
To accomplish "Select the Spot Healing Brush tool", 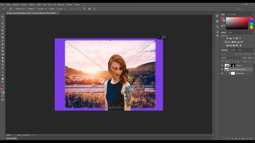I will click(x=2, y=37).
